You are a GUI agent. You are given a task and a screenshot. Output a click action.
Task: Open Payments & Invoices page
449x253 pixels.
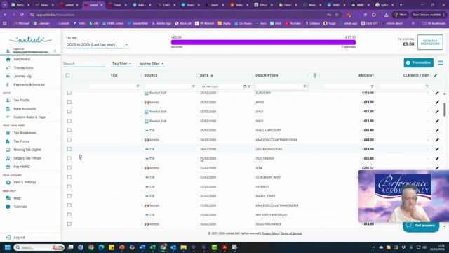pos(29,84)
